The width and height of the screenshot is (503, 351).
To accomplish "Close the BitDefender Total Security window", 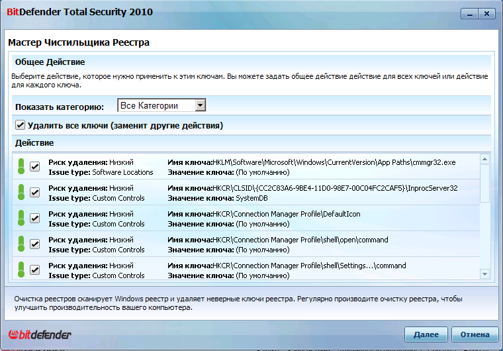I will click(x=486, y=14).
